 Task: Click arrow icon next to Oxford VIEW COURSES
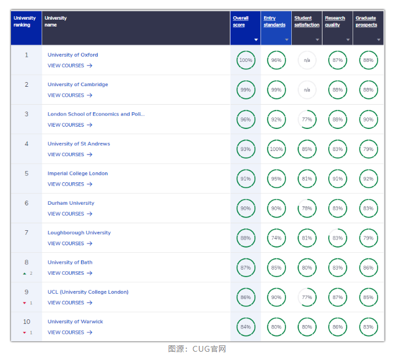point(89,65)
